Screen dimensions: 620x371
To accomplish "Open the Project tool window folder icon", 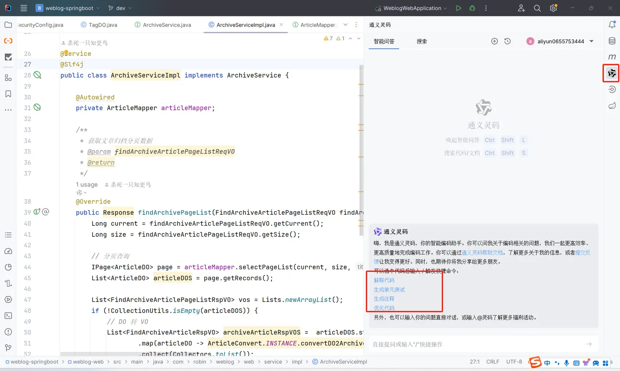I will pos(8,25).
